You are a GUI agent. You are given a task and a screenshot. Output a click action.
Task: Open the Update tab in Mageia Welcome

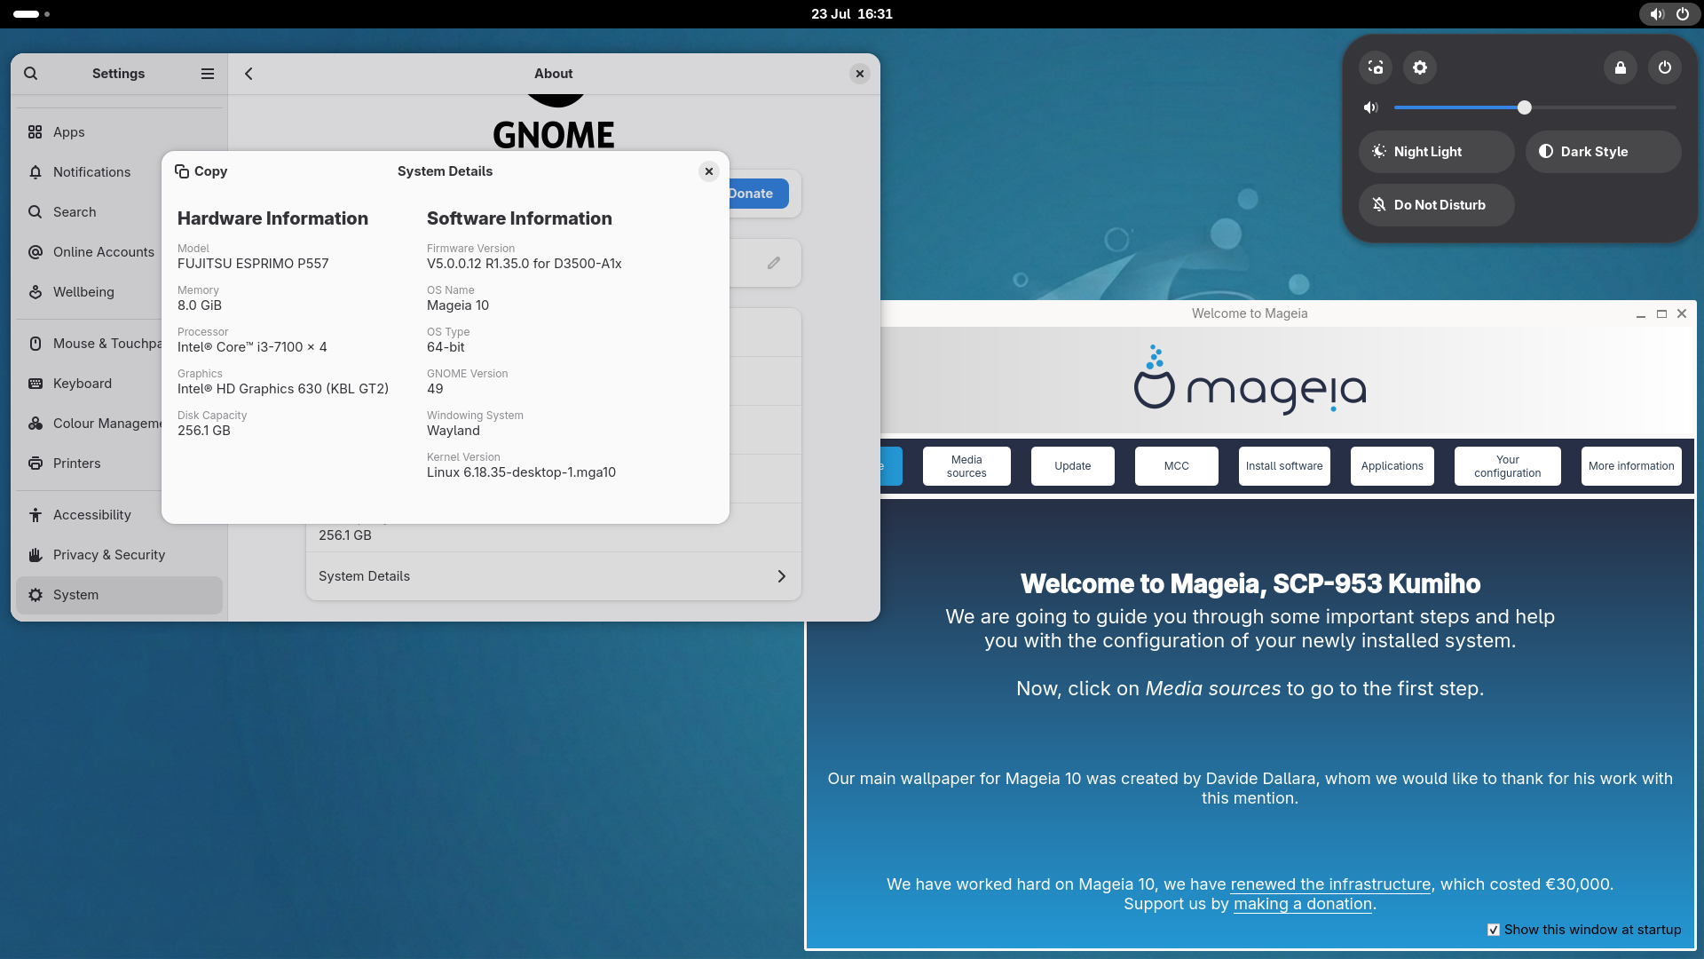click(x=1072, y=466)
